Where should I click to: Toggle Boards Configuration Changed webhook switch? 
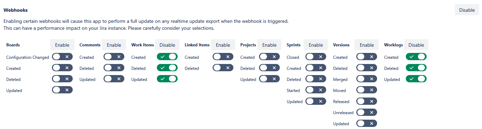click(x=62, y=57)
